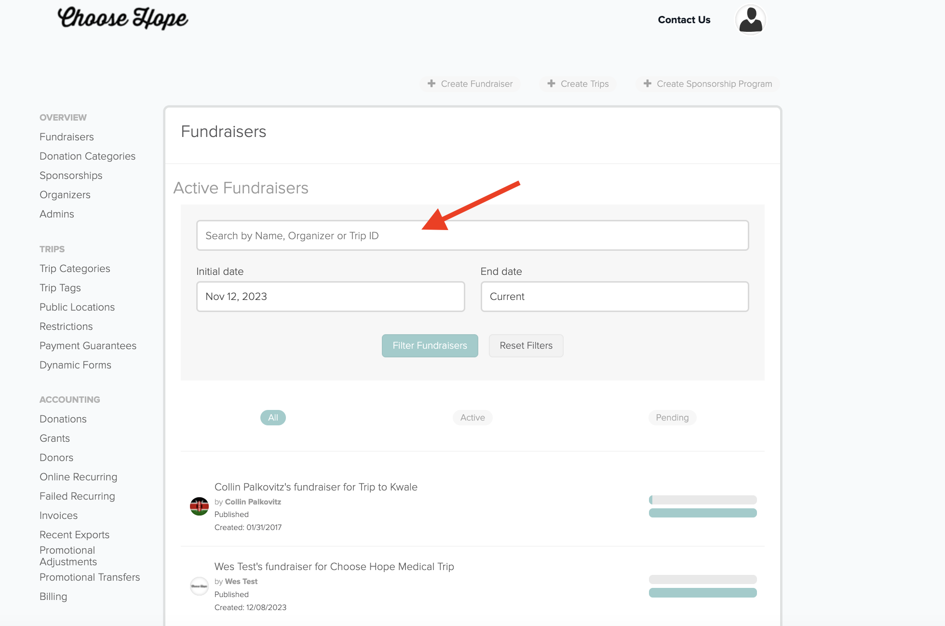Open Wes Test's fundraiser avatar thumbnail
The image size is (945, 626).
(199, 586)
